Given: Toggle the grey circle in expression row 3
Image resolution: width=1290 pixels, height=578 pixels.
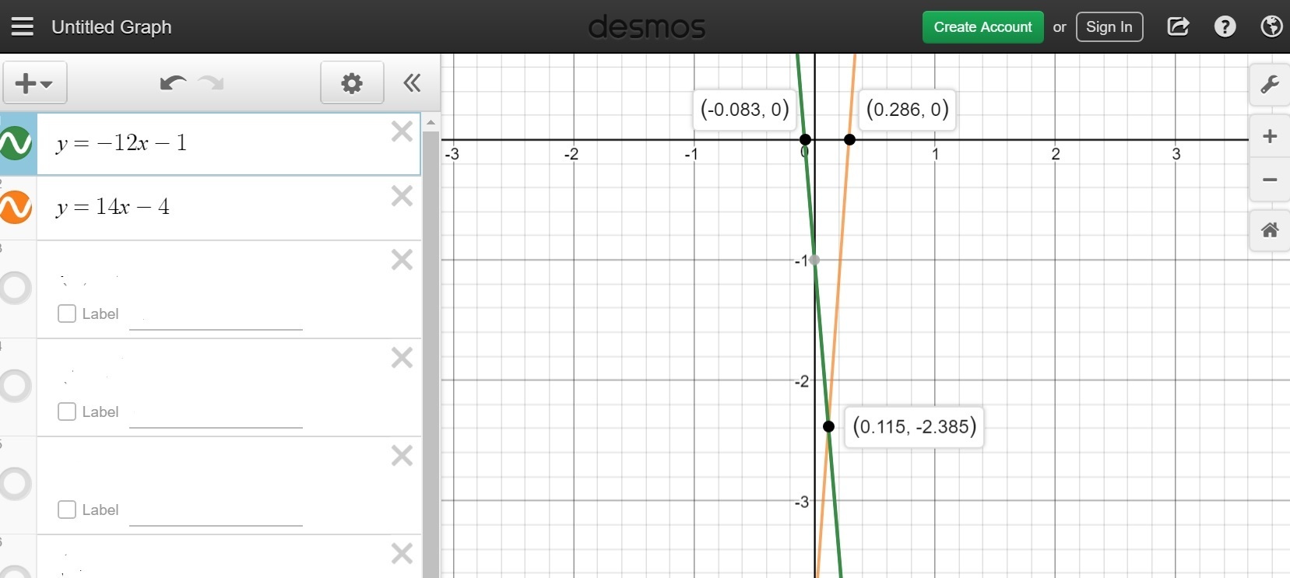Looking at the screenshot, I should point(16,288).
